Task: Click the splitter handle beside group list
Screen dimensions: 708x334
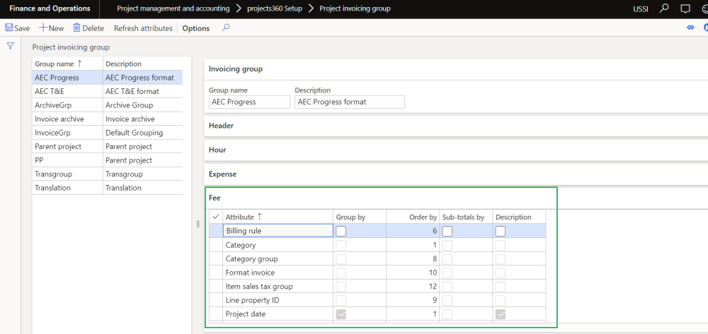Action: coord(198,224)
